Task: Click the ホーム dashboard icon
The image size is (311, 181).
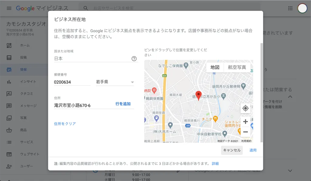Action: (x=9, y=45)
